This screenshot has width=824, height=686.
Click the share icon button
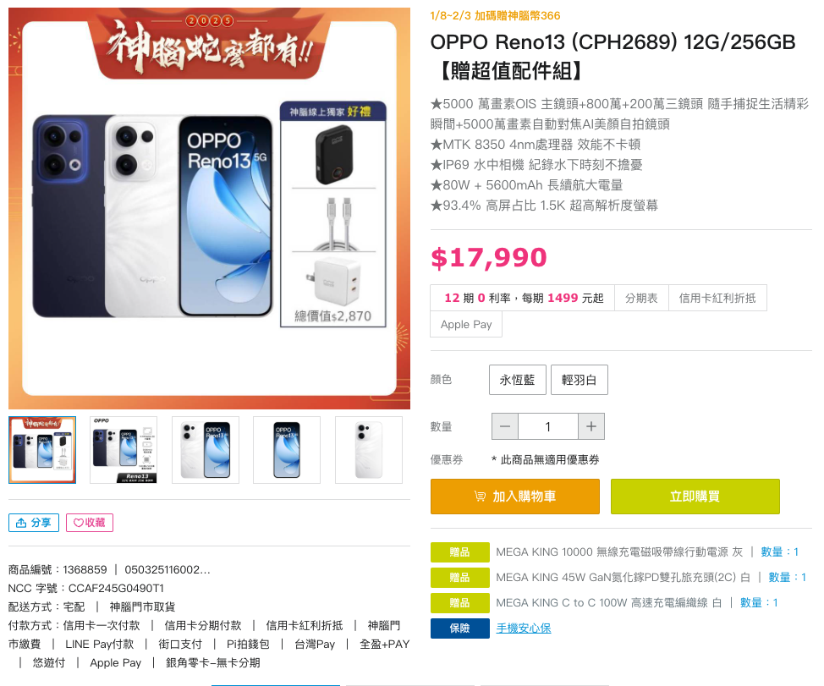(34, 523)
